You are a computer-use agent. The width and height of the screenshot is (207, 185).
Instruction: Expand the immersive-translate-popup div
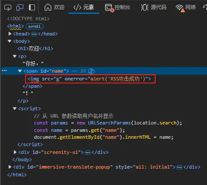(x=10, y=167)
